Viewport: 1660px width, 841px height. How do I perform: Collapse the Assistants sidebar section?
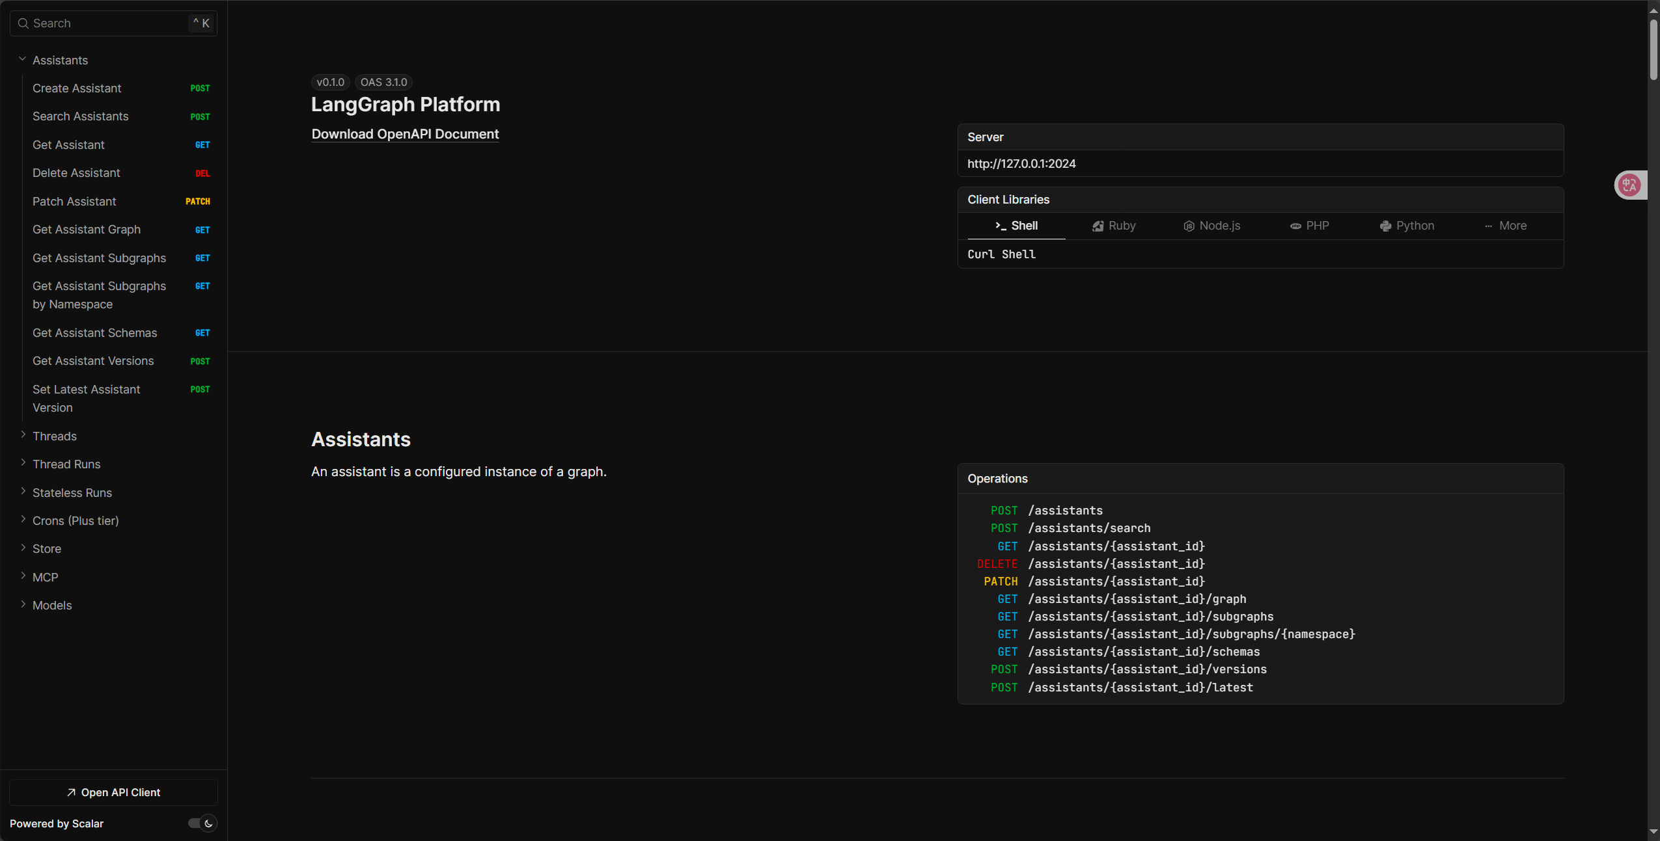pos(22,59)
